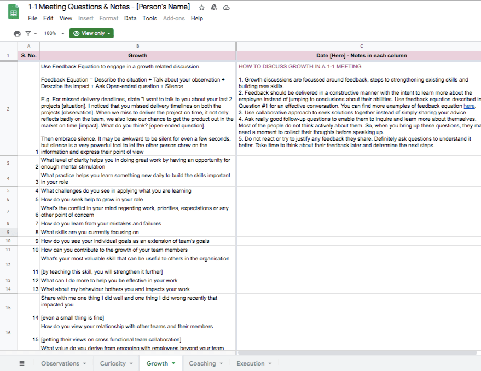Switch to the Observations sheet tab
The height and width of the screenshot is (371, 481).
pyautogui.click(x=60, y=363)
